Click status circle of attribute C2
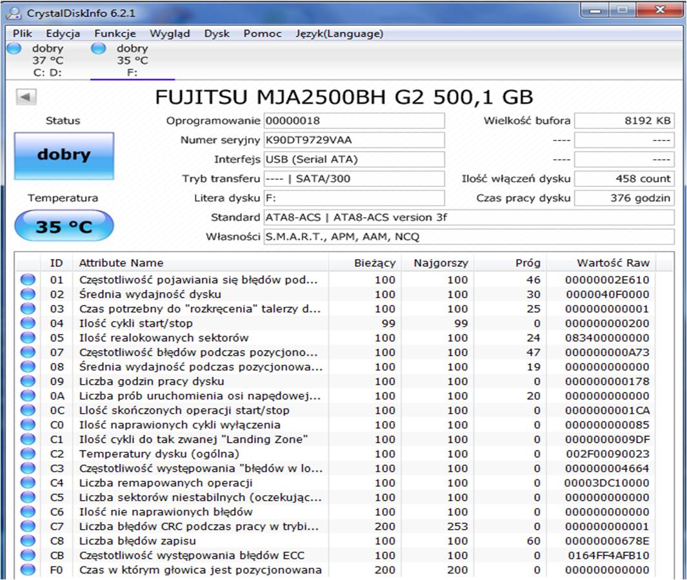687x580 pixels. pos(28,454)
